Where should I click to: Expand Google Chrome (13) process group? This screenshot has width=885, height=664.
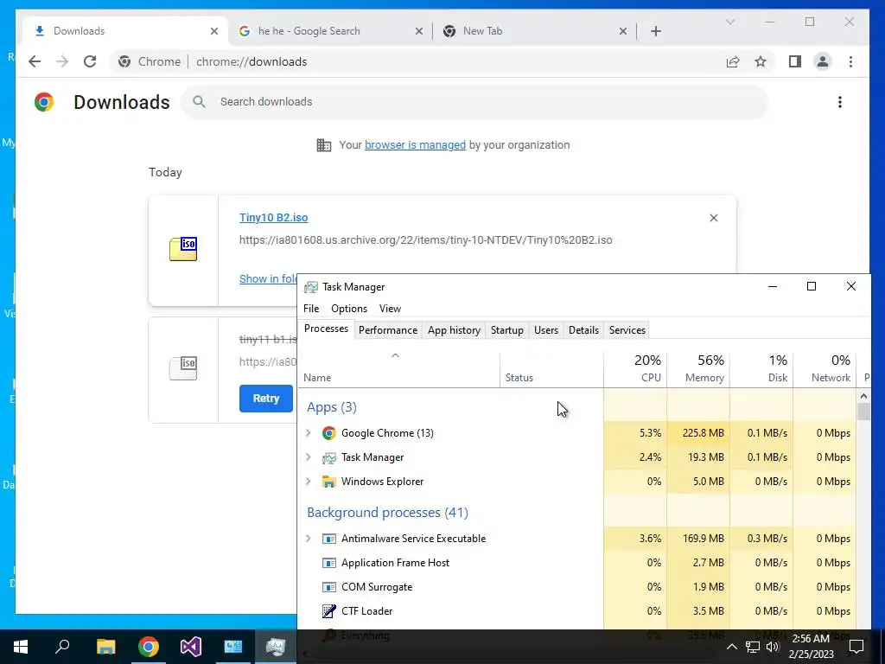[309, 433]
